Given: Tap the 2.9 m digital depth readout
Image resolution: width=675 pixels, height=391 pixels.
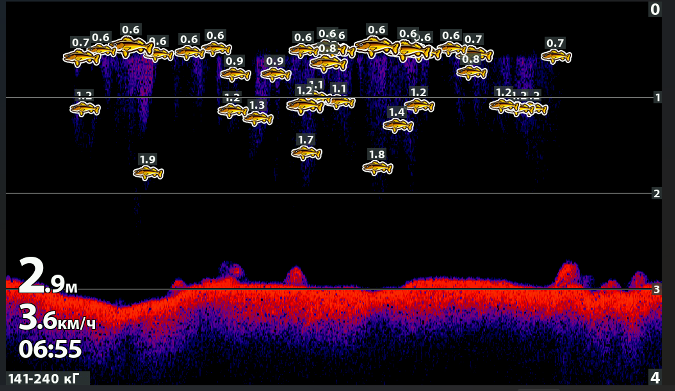Looking at the screenshot, I should 48,277.
